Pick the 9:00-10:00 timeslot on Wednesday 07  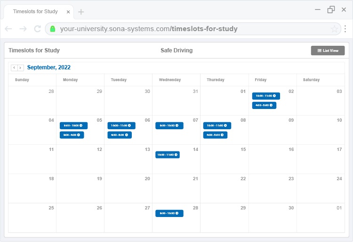tap(169, 125)
